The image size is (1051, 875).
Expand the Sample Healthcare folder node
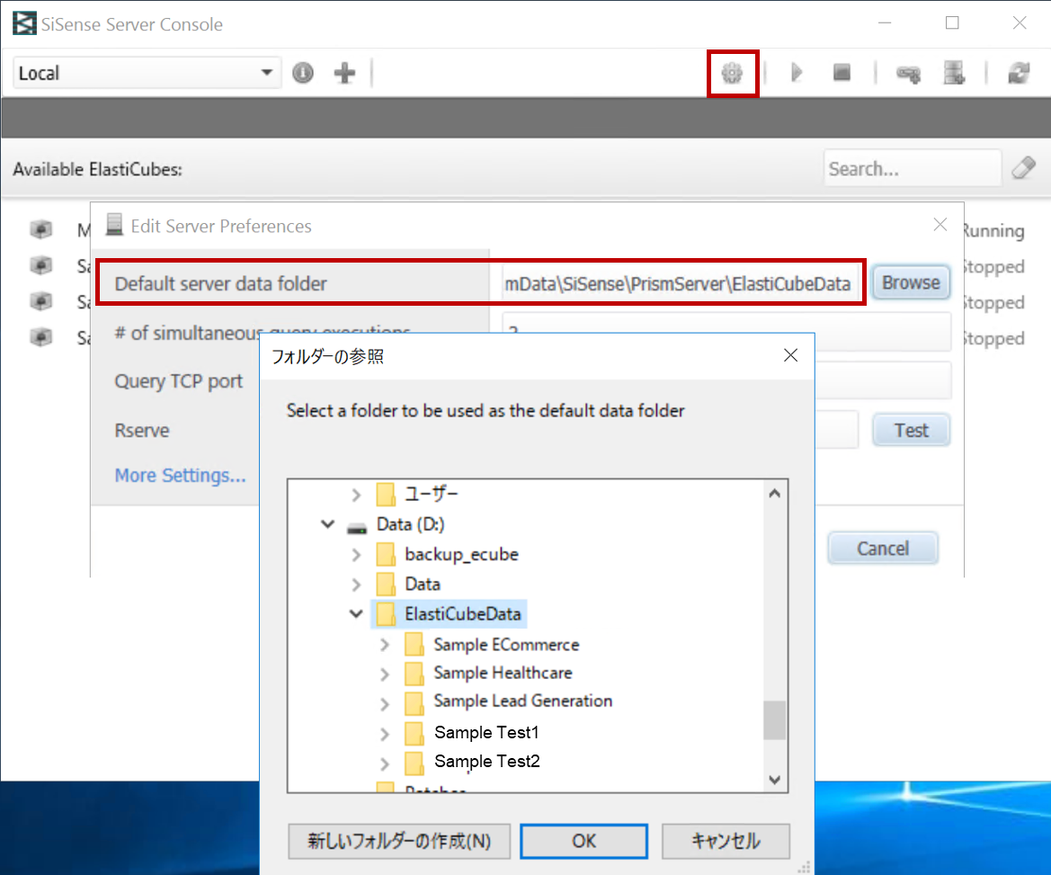(385, 674)
